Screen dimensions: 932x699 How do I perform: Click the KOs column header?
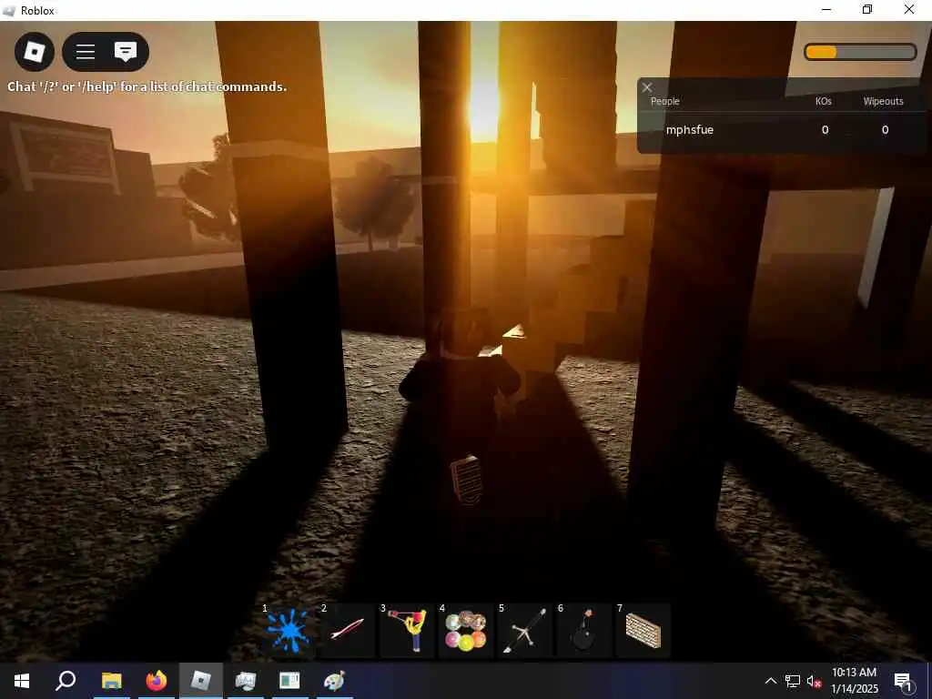click(x=823, y=101)
